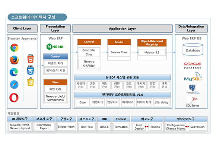Screen dimensions: 216x146
Task: Click the Subversion box
Action: point(197,127)
